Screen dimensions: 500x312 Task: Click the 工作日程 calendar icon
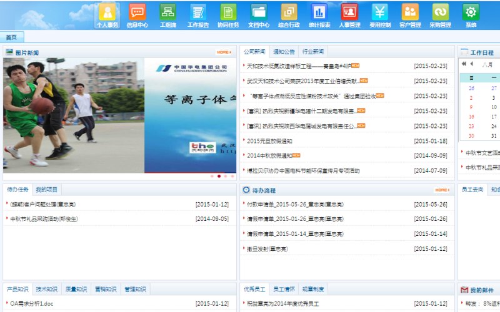pyautogui.click(x=464, y=52)
